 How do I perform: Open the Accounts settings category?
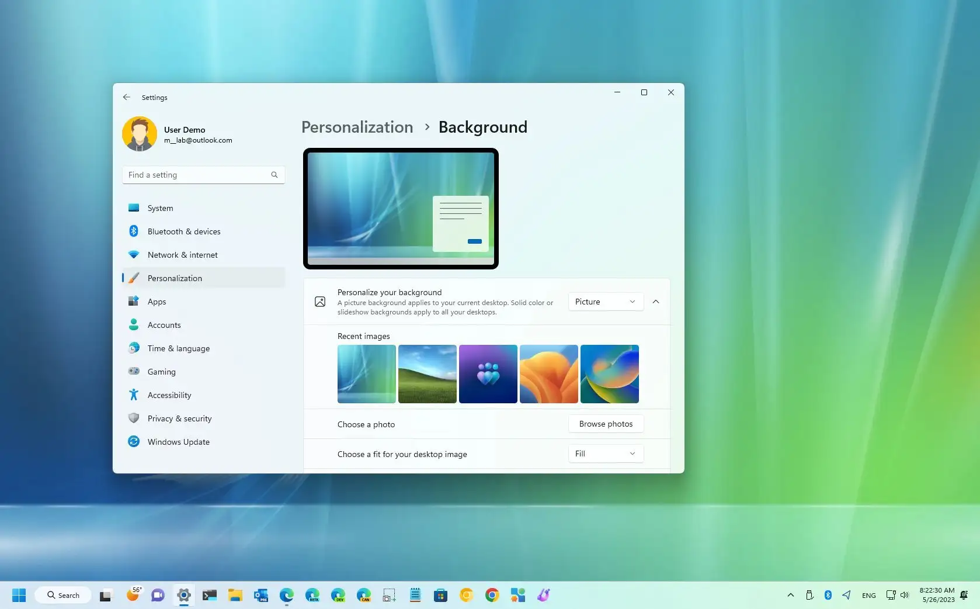(203, 325)
